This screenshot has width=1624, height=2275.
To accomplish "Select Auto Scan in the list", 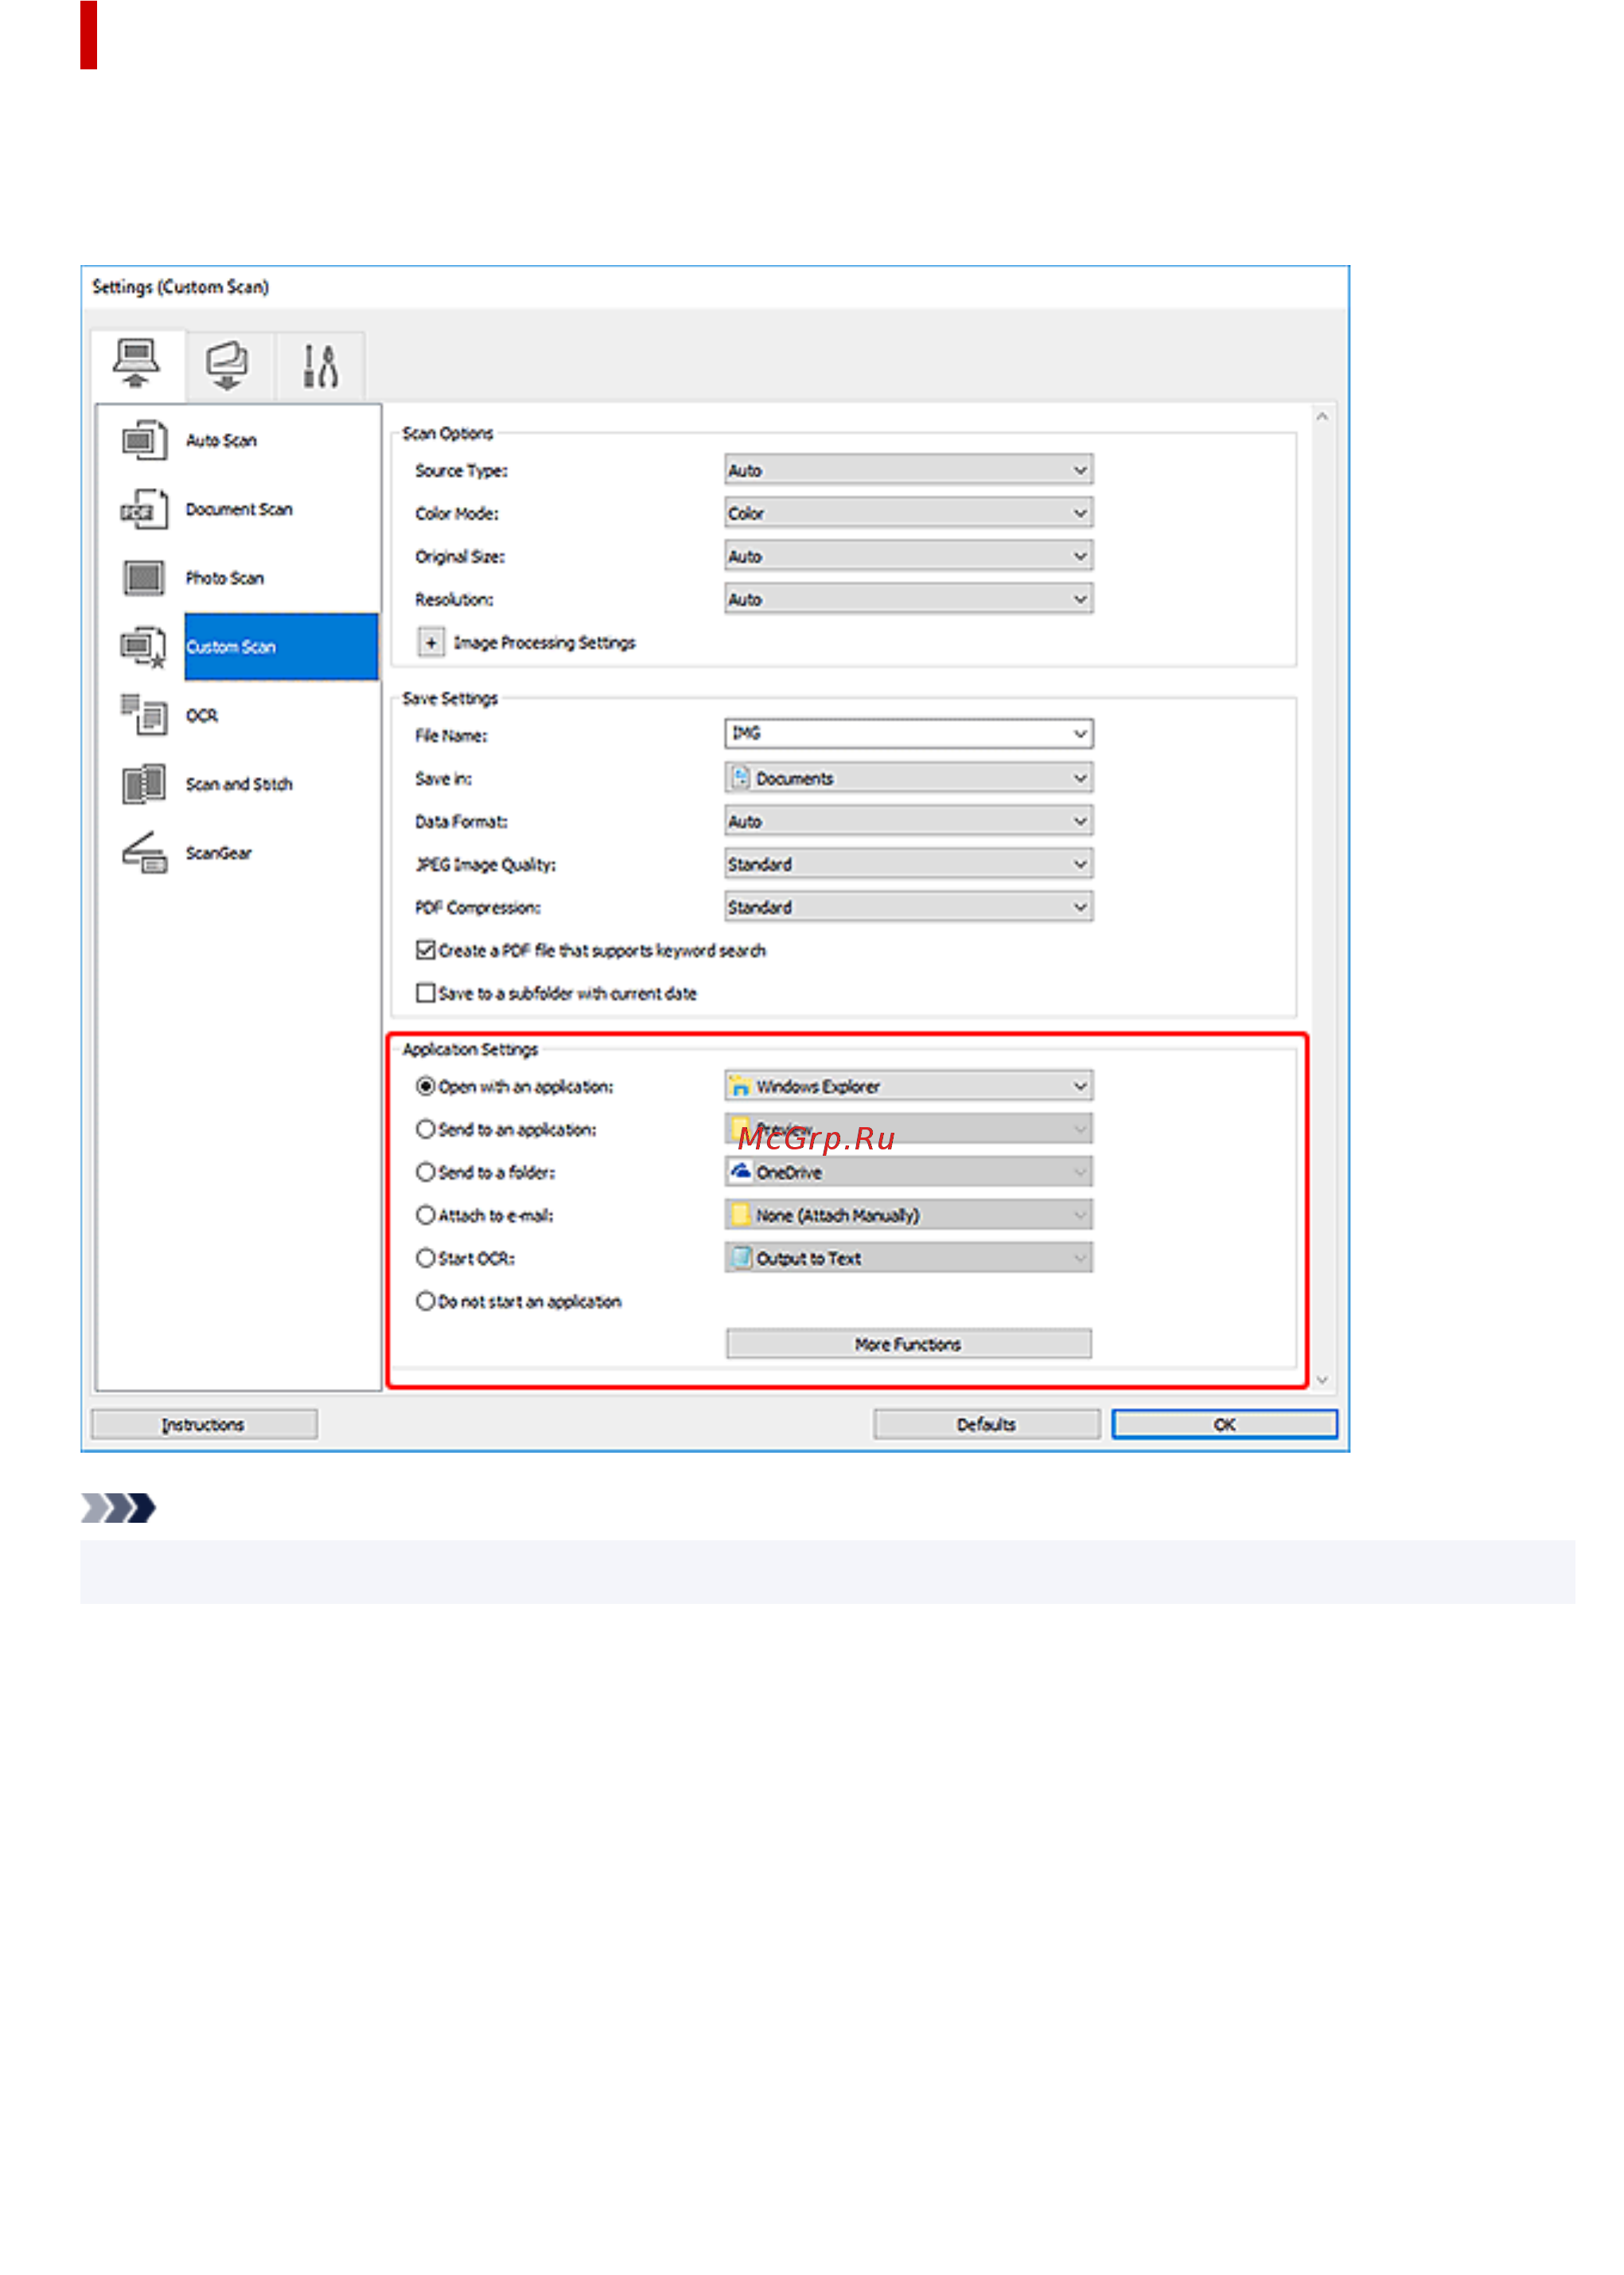I will click(x=221, y=441).
